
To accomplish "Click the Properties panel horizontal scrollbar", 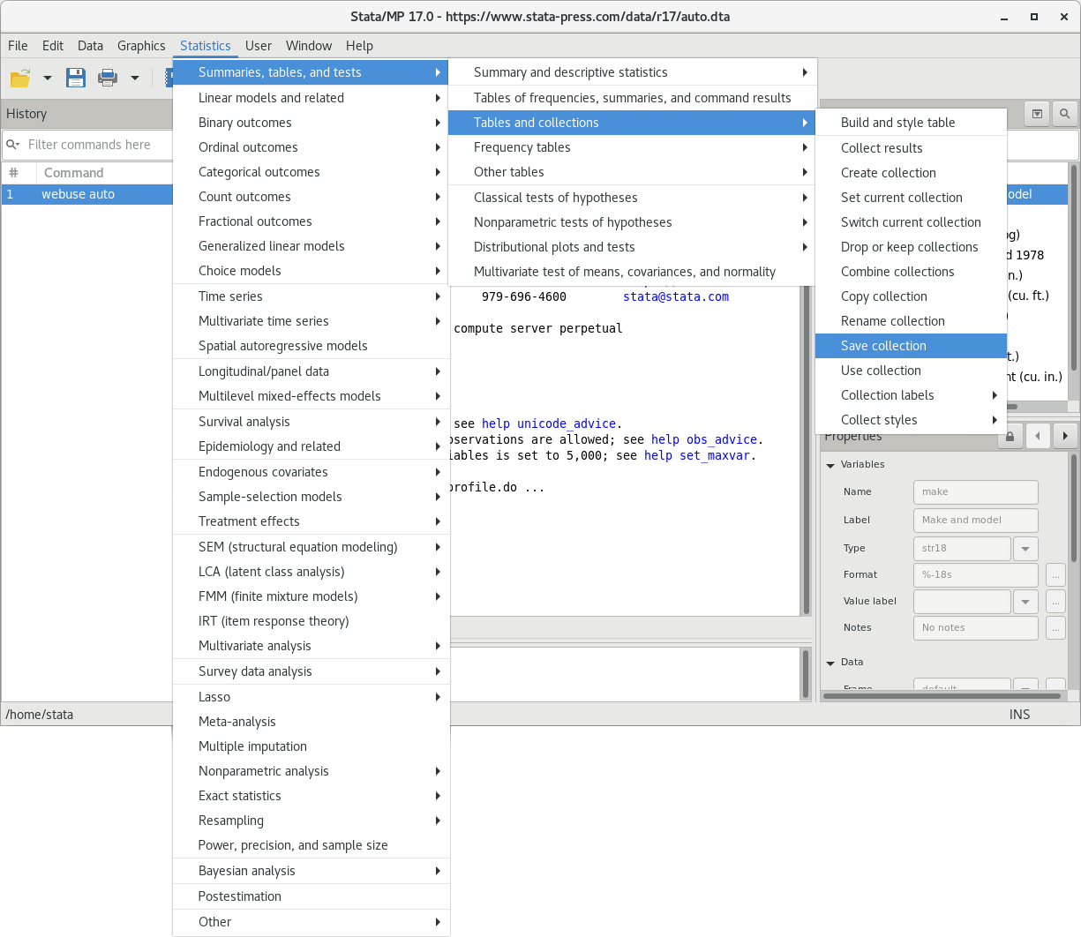I will (942, 696).
